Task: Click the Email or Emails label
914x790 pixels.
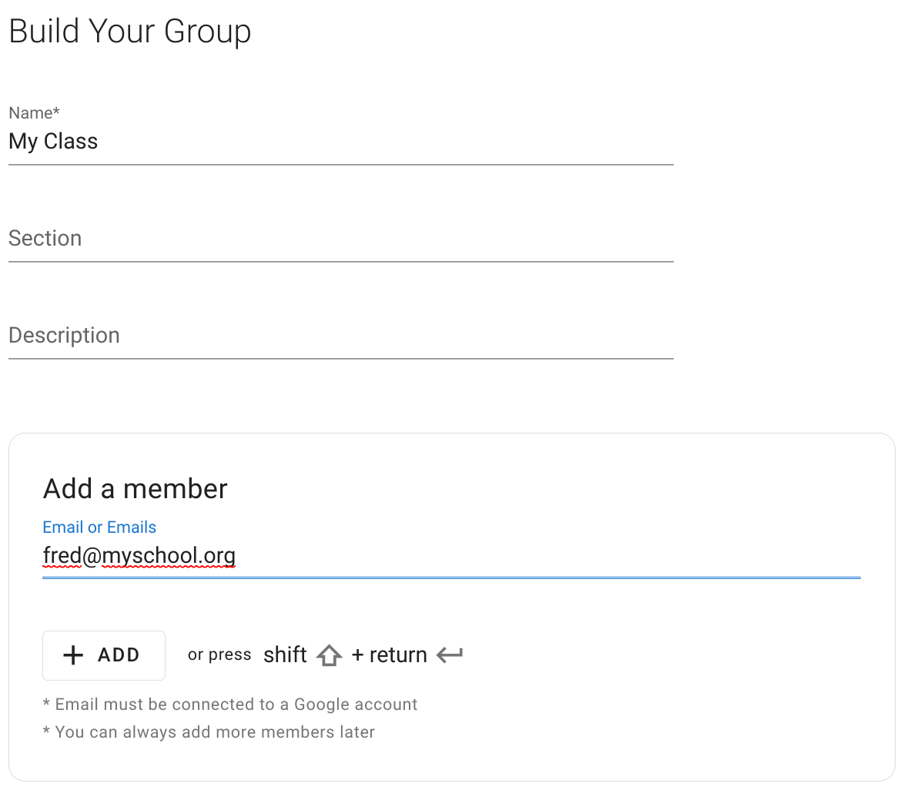Action: tap(99, 527)
